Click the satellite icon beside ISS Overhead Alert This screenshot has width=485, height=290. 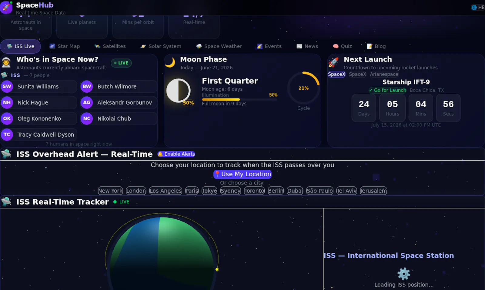point(6,154)
